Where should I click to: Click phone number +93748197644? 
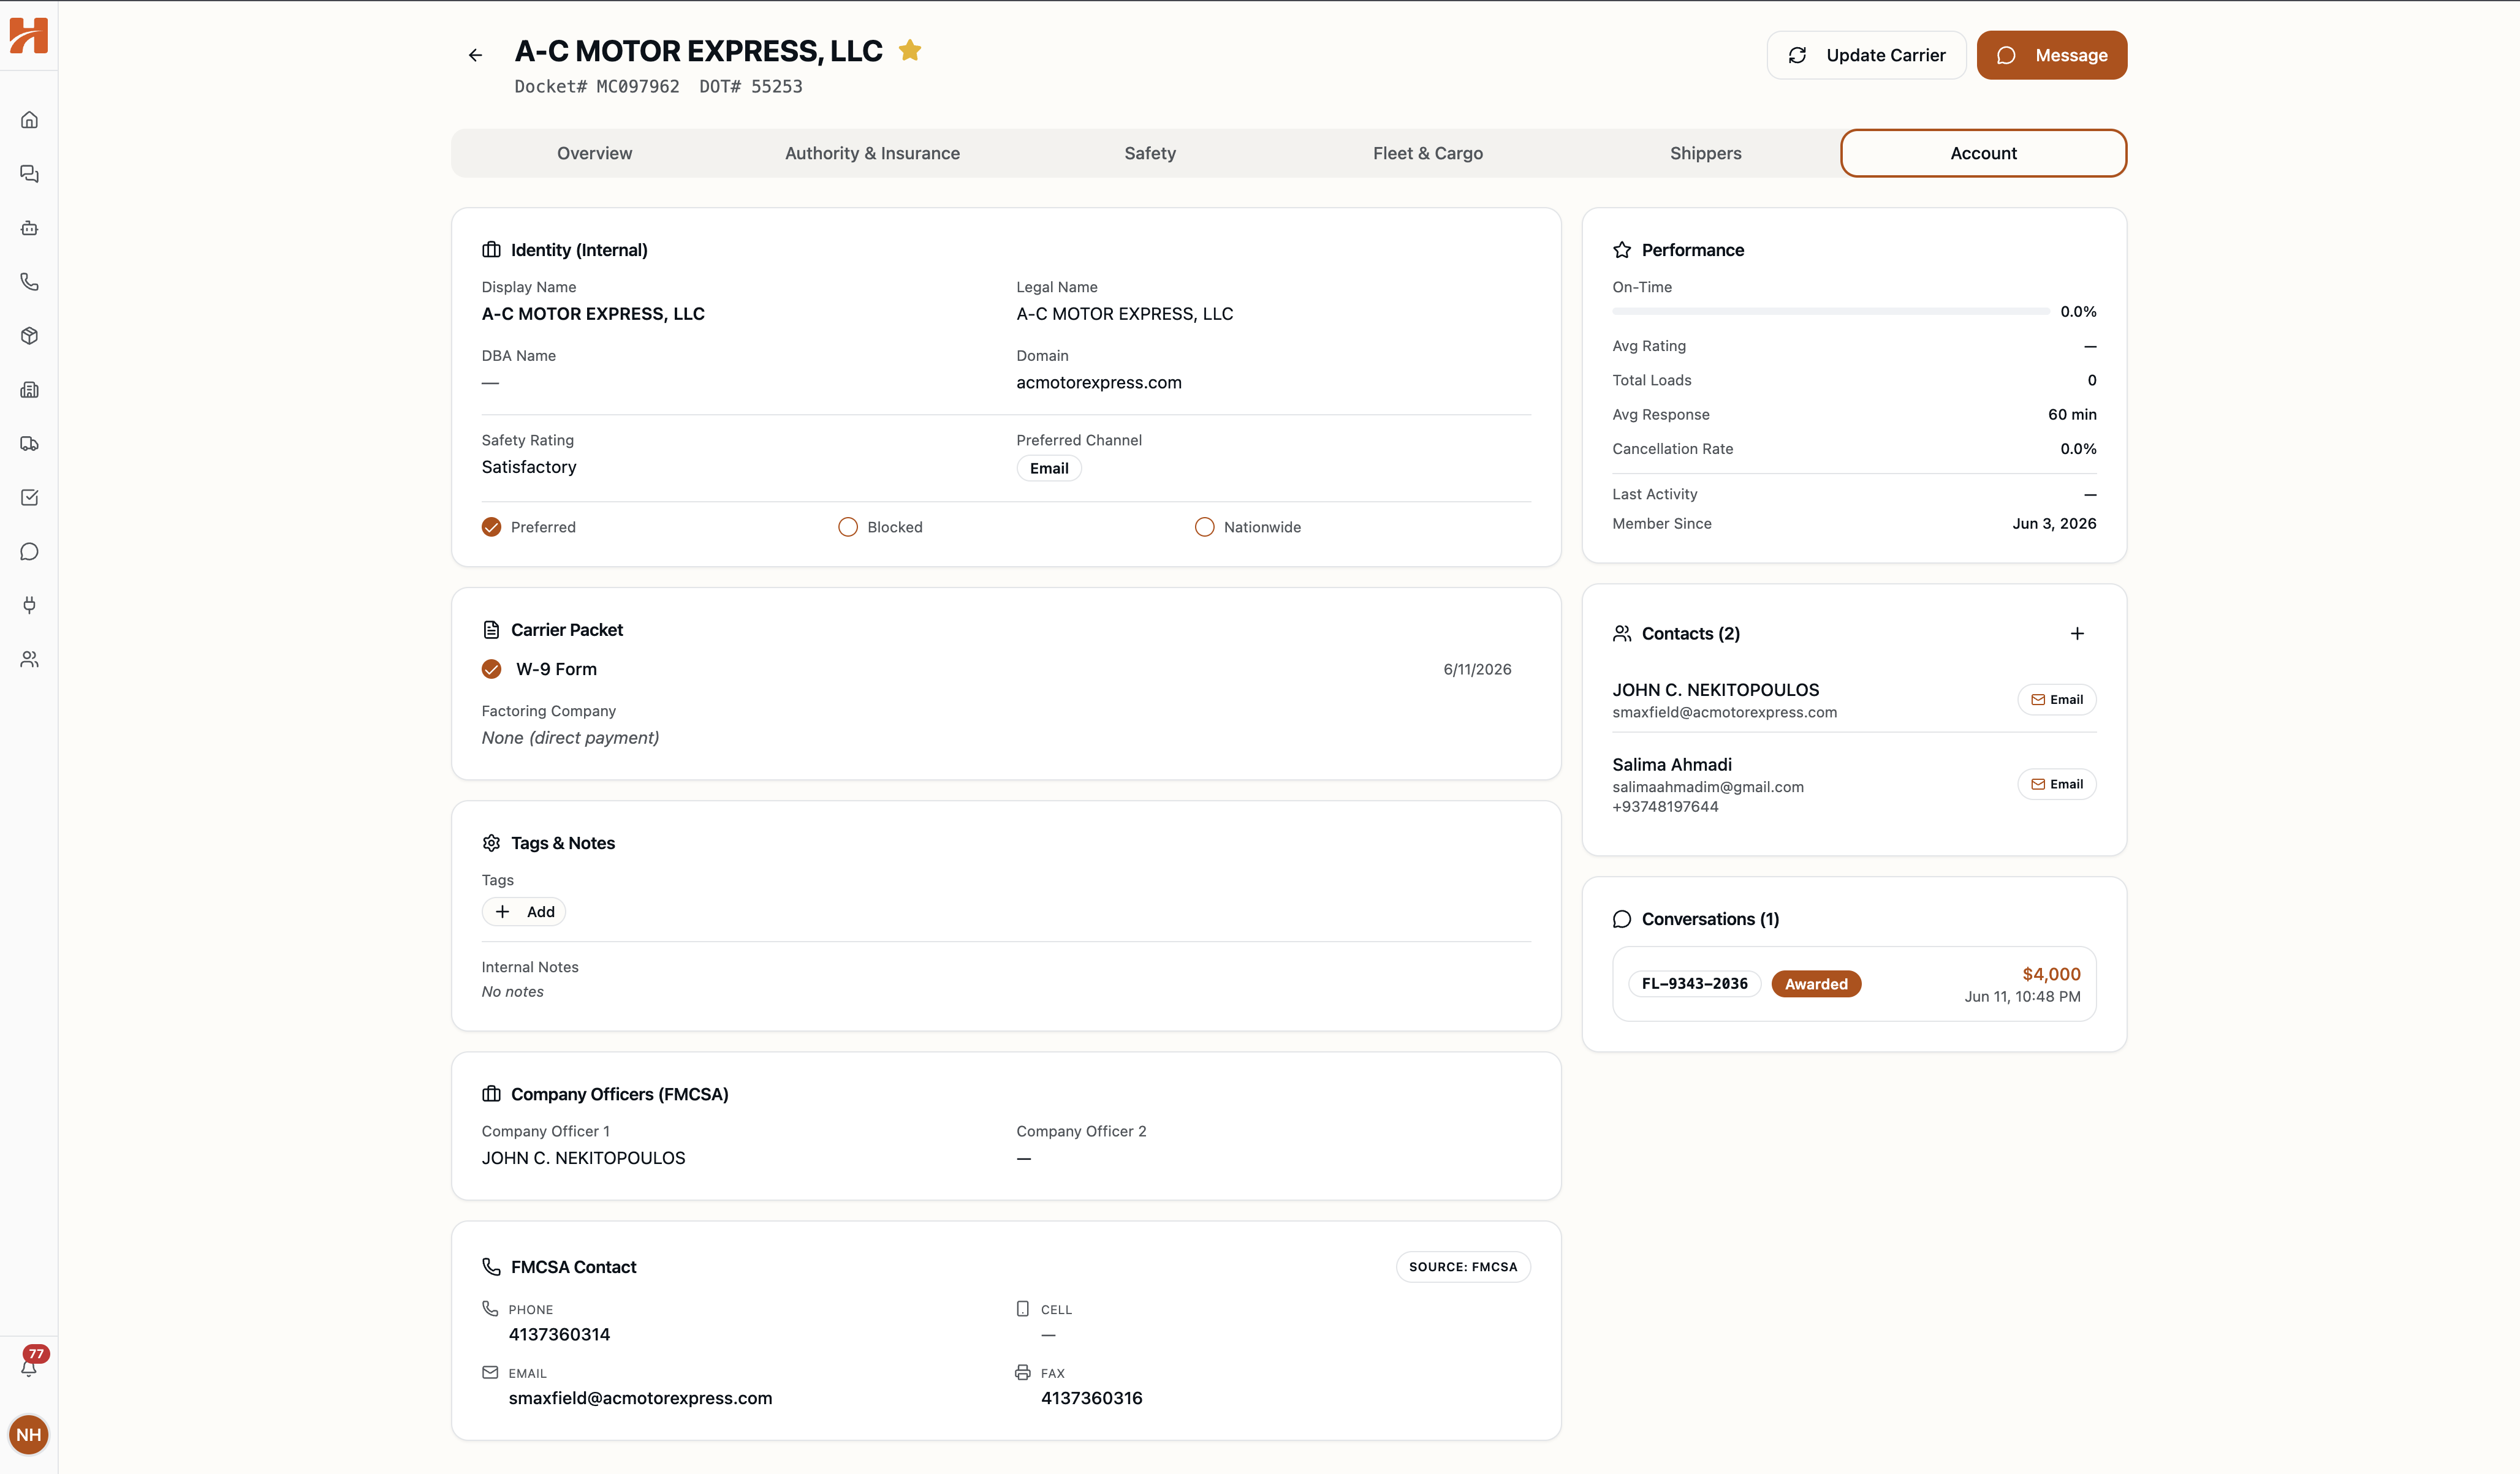point(1665,807)
